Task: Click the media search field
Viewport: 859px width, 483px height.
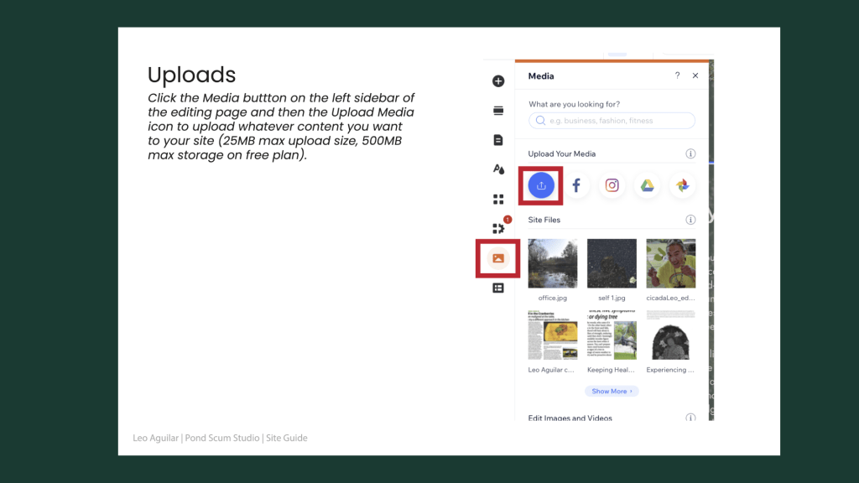Action: coord(612,121)
